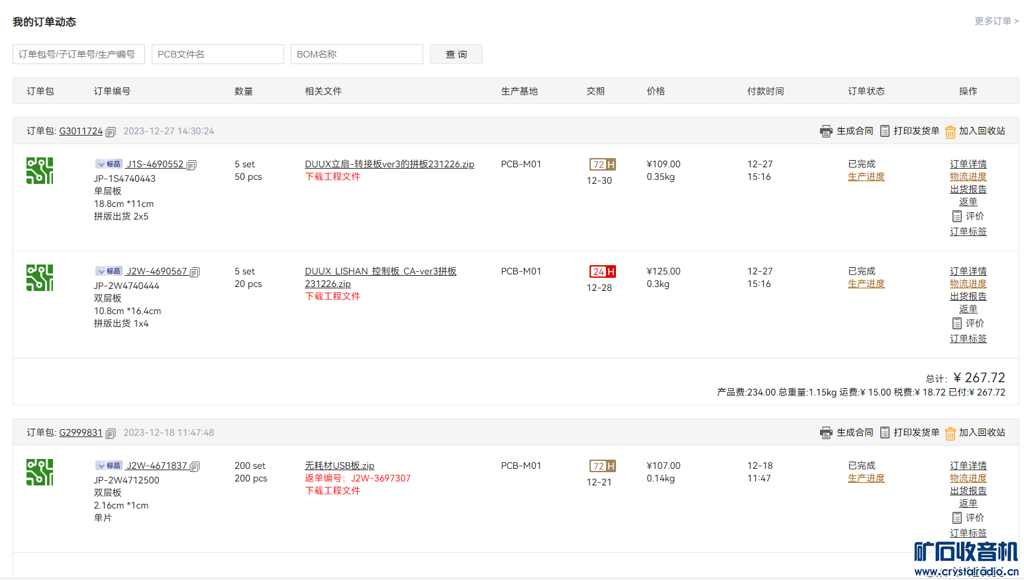Expand 标品 tag arrow for J2W-4671837
Viewport: 1024px width, 580px height.
[101, 466]
